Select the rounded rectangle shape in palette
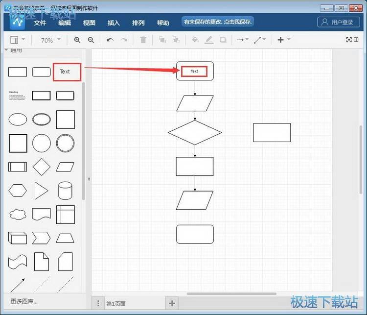Screen dimensions: 367x315 [x=41, y=72]
